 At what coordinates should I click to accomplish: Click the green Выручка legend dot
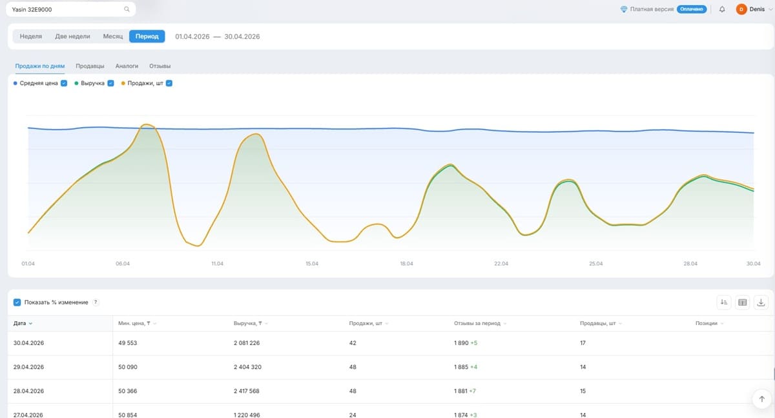[76, 83]
